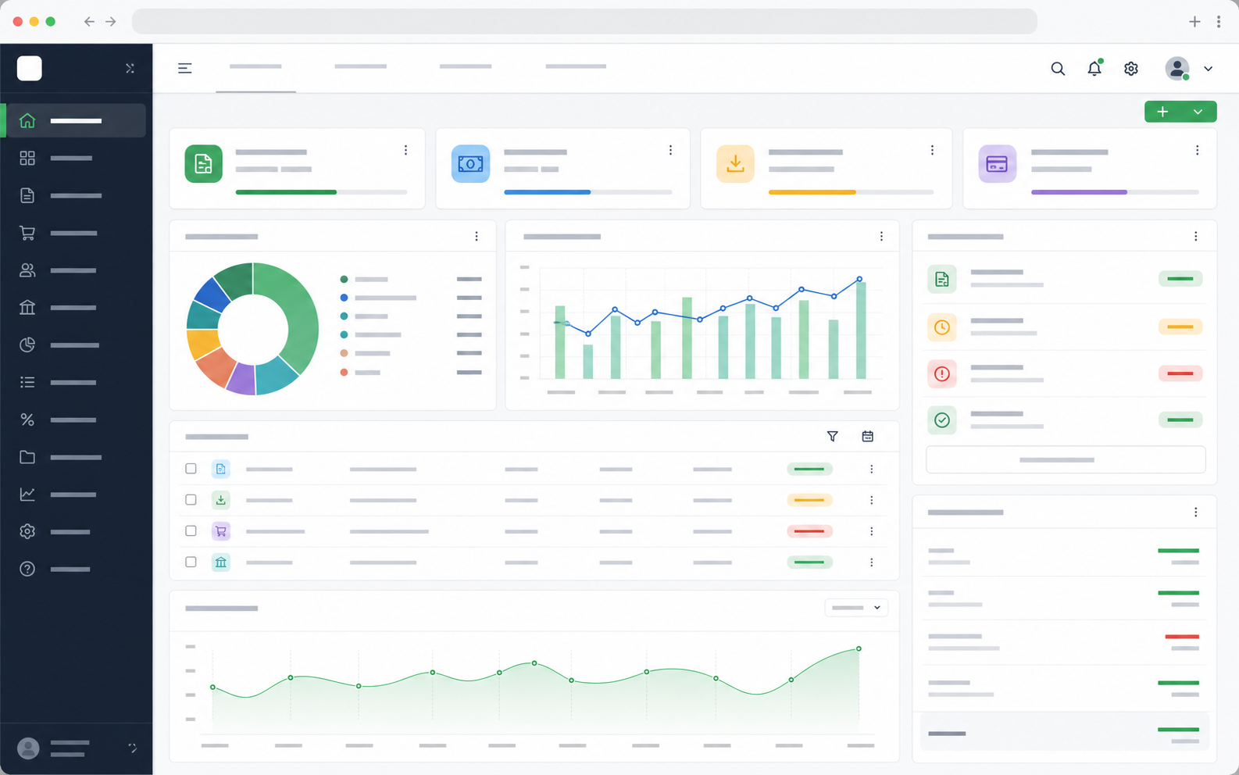
Task: Open the three-dot menu on the purple credit card card
Action: point(1197,150)
